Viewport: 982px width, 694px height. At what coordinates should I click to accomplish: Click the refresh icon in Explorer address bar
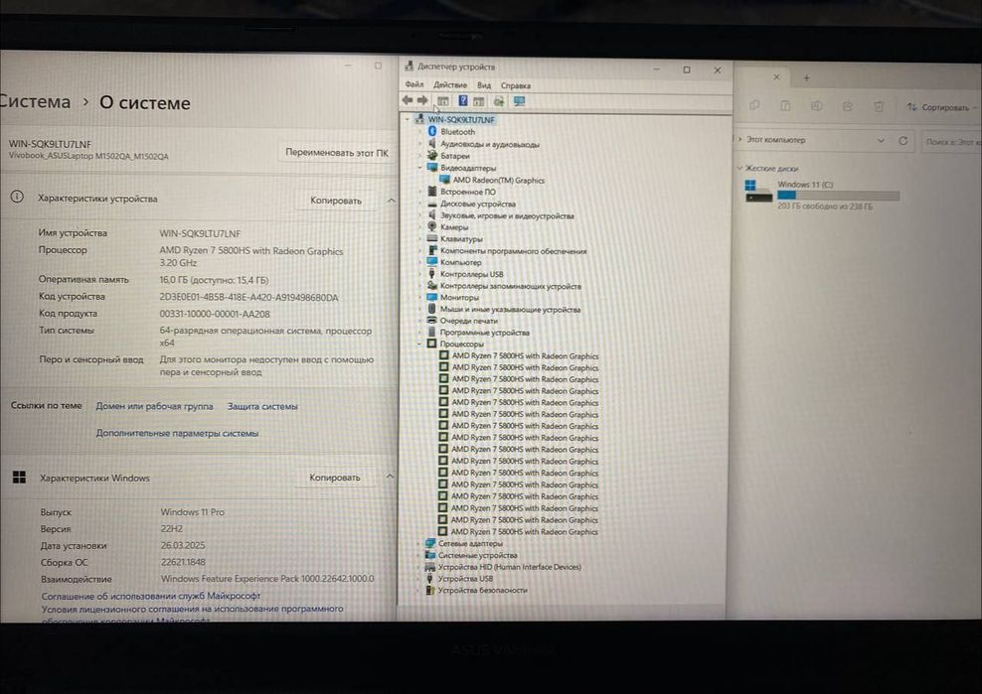click(903, 140)
